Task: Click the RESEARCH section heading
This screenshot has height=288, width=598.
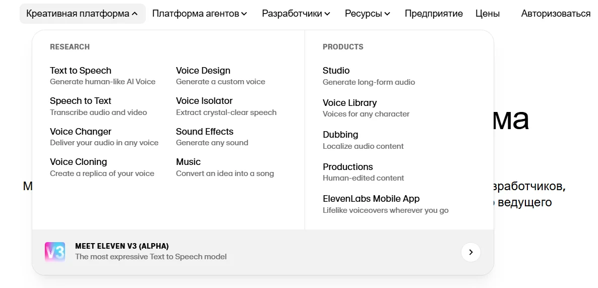Action: click(70, 47)
